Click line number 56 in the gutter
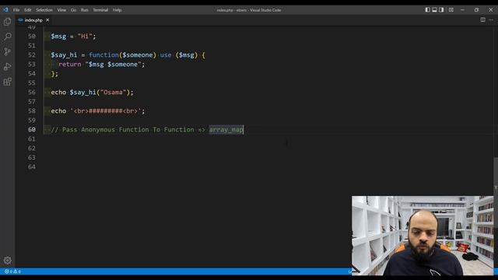Screen dimensions: 498x280 pyautogui.click(x=32, y=93)
